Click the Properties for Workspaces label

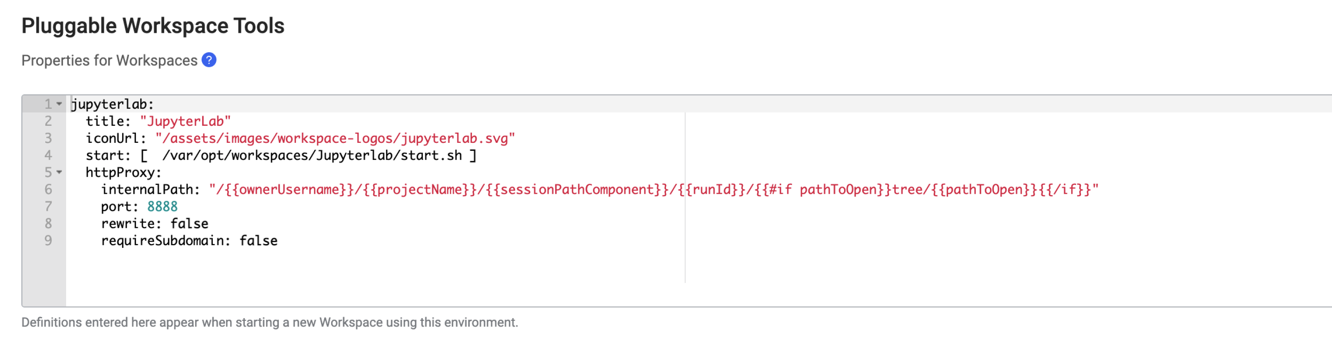pos(108,60)
